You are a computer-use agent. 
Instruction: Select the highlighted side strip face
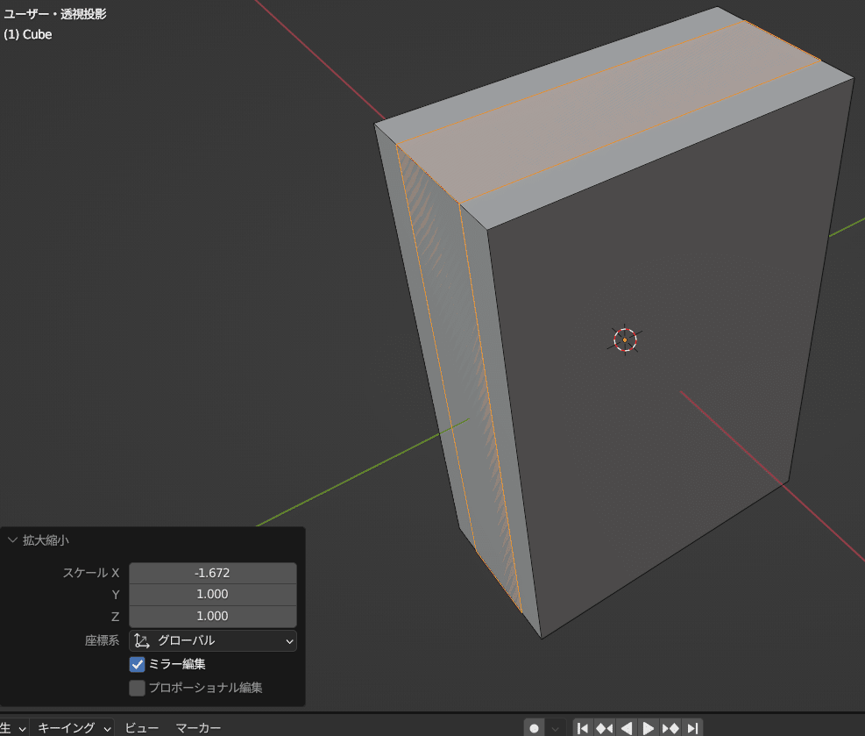(461, 381)
